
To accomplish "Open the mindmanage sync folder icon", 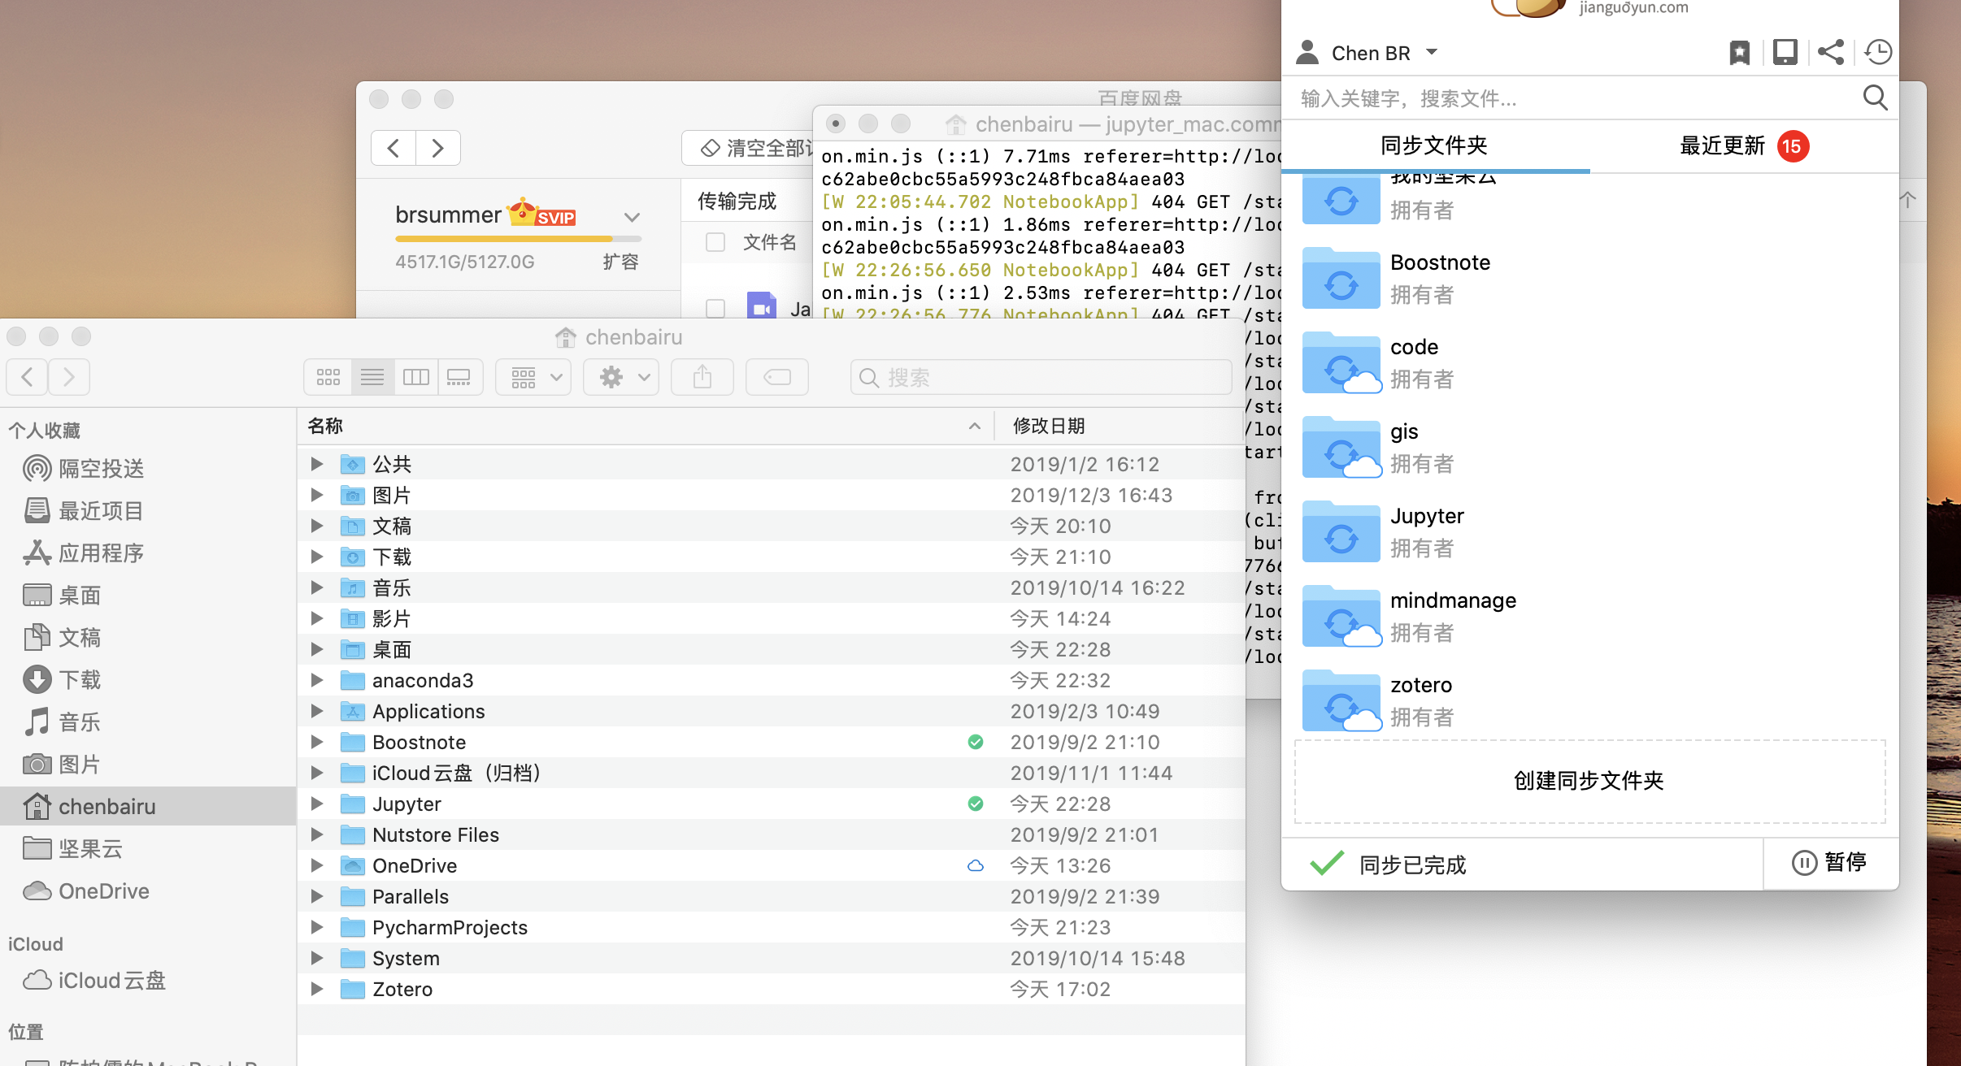I will (1341, 616).
